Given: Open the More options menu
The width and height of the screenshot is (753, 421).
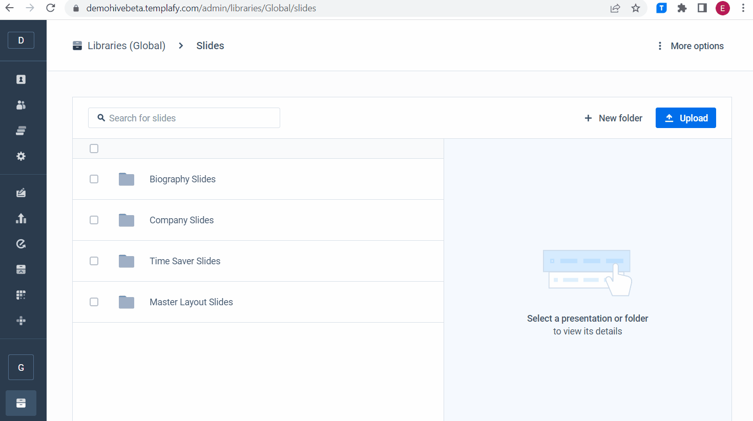Looking at the screenshot, I should pyautogui.click(x=691, y=46).
